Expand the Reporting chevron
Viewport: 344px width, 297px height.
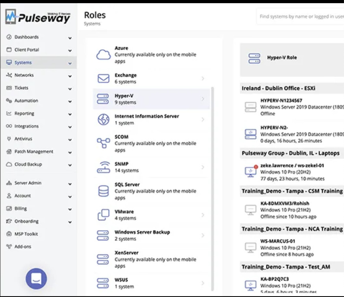[x=70, y=114]
